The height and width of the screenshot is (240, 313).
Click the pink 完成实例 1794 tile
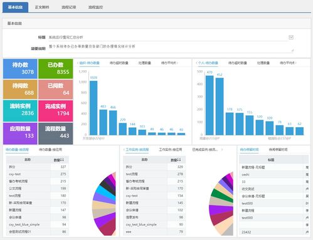click(56, 111)
